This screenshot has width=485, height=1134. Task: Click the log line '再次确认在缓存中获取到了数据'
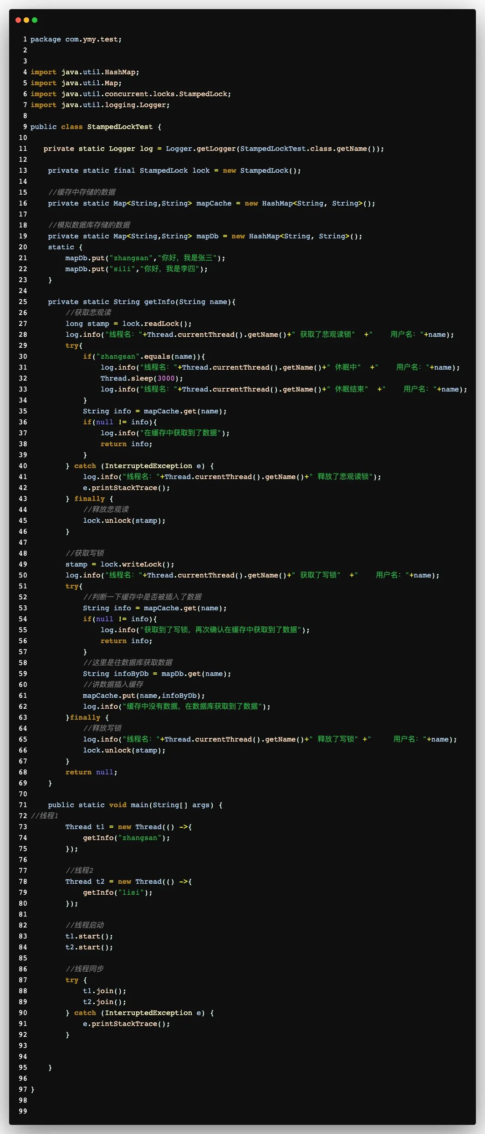coord(205,630)
